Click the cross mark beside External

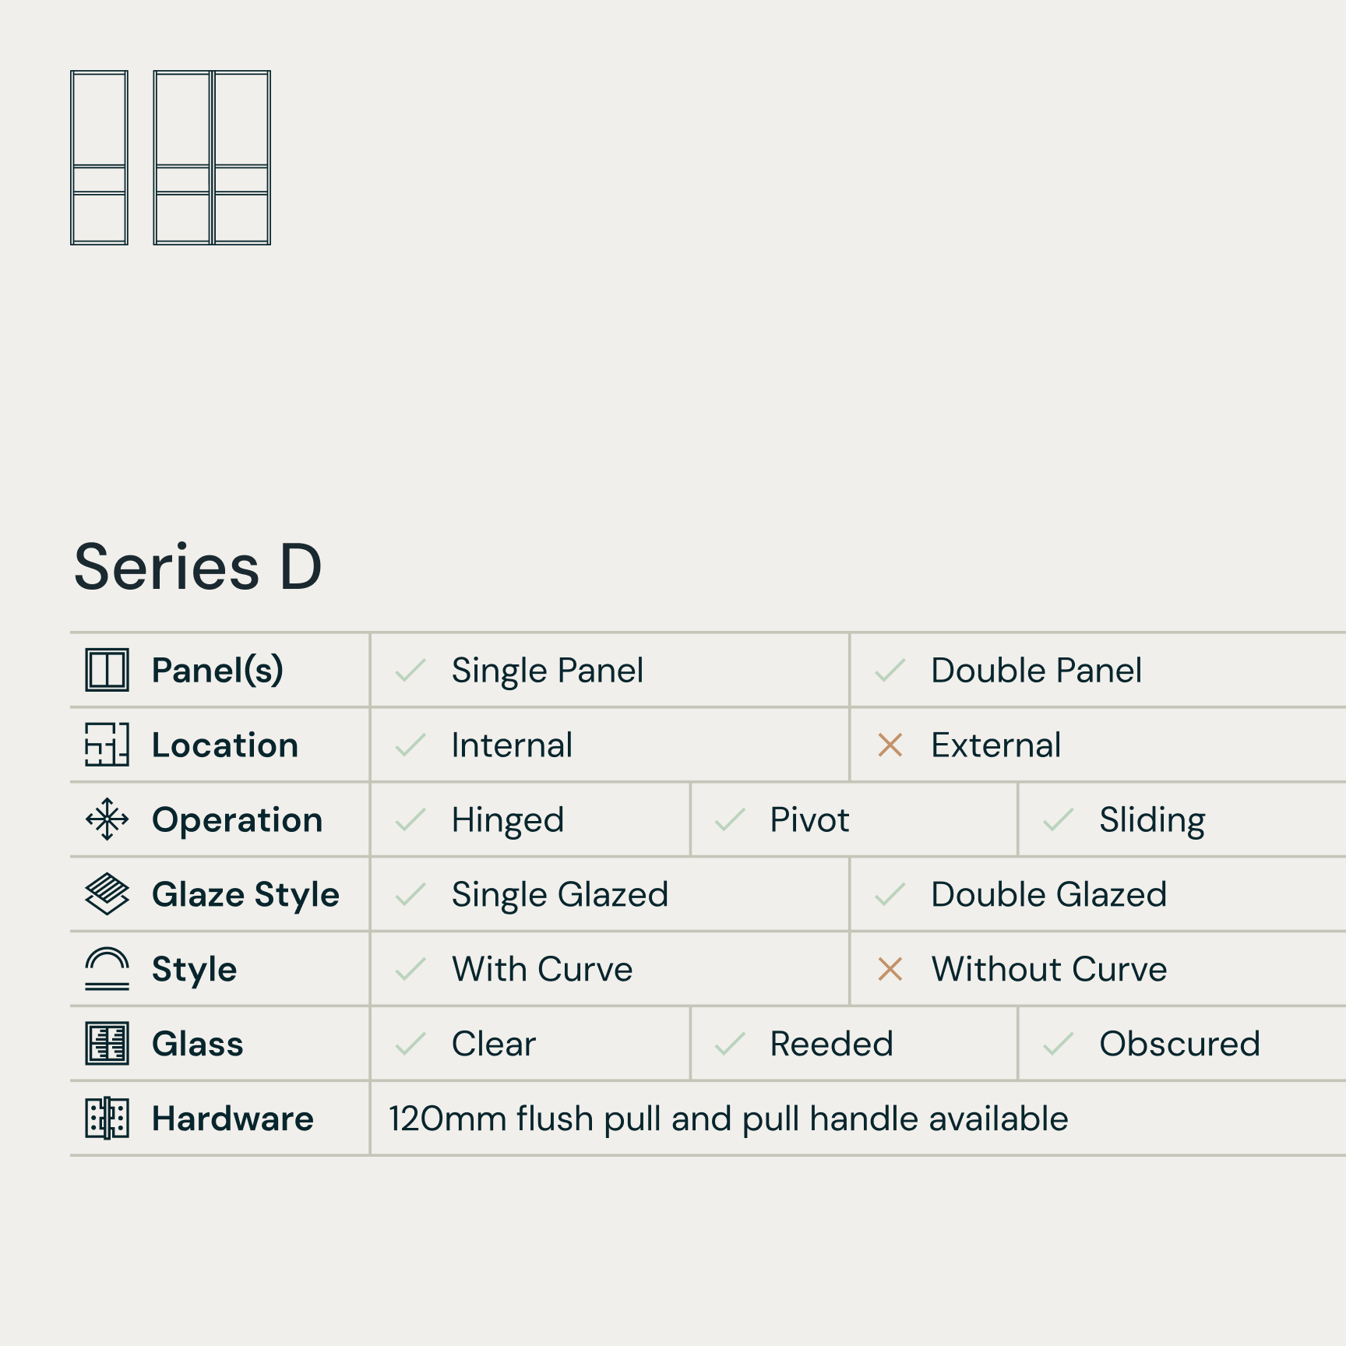click(890, 745)
